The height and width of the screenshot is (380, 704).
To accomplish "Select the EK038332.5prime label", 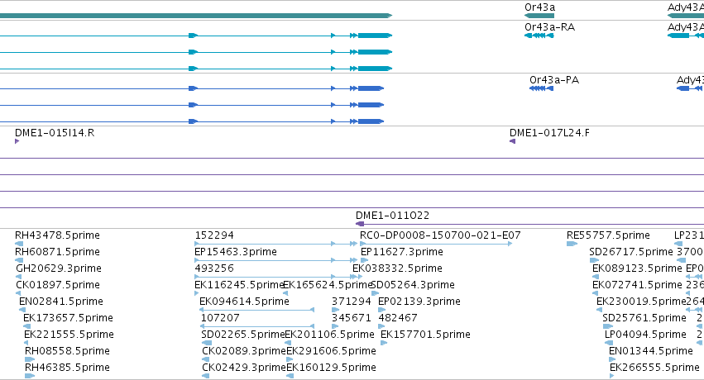I will pos(397,268).
